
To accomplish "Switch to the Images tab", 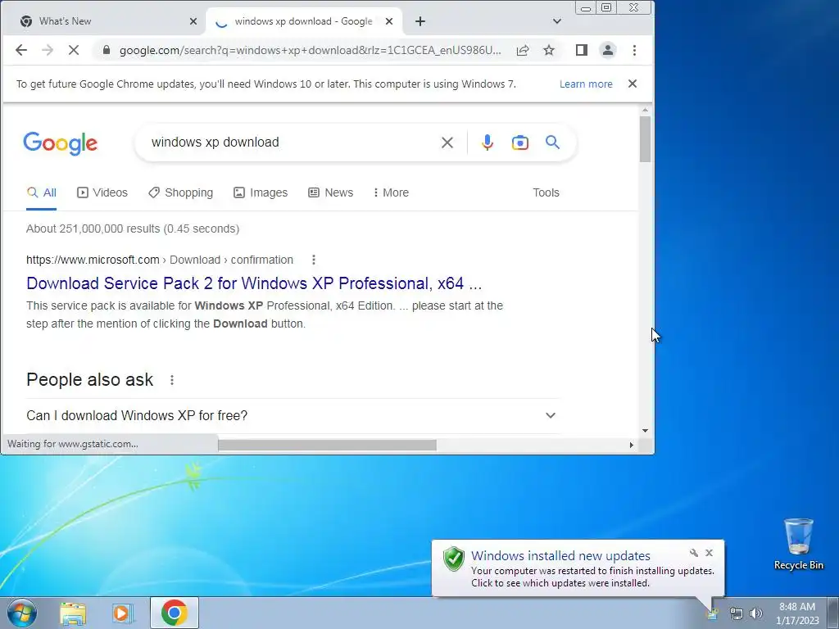I will (x=261, y=192).
